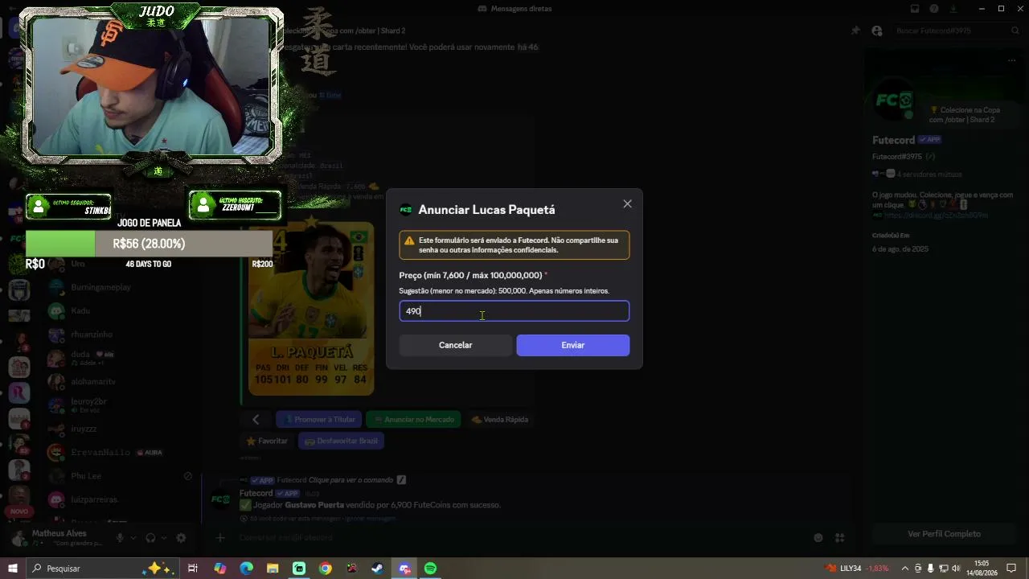
Task: Click "Clique para ver o comando" above the message
Action: 351,480
